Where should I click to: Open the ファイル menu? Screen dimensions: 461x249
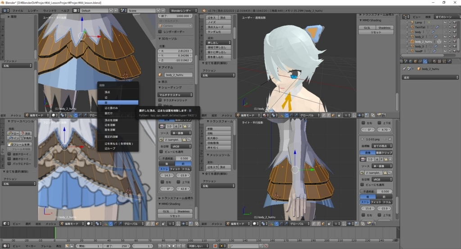click(18, 11)
